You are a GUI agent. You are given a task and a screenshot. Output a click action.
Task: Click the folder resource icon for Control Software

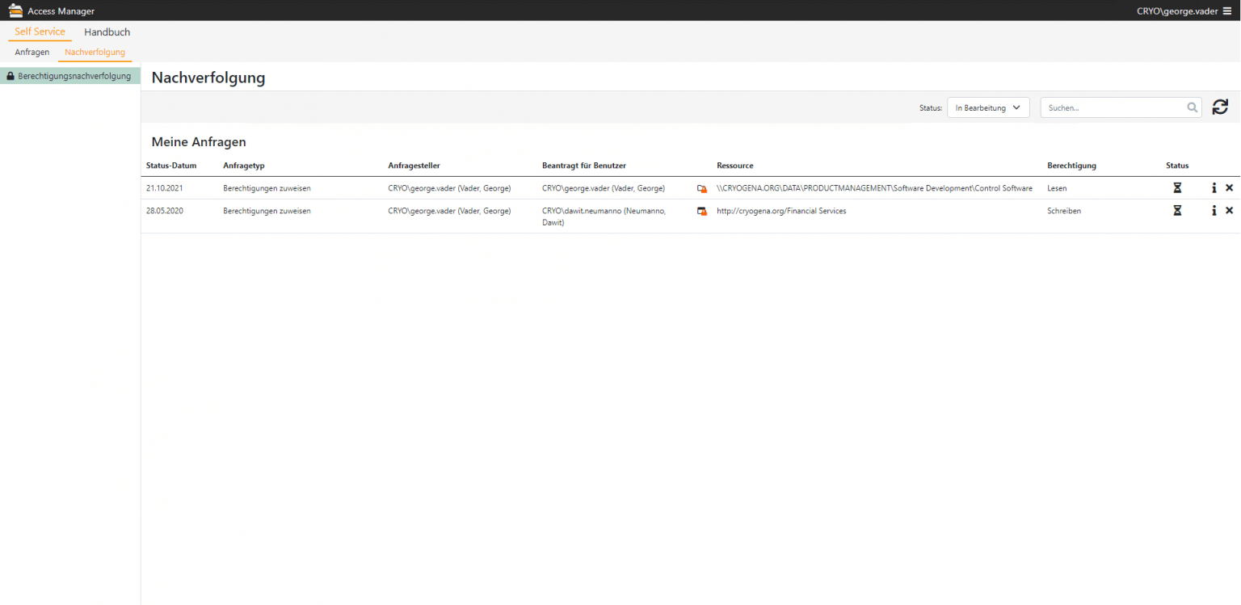pyautogui.click(x=702, y=189)
